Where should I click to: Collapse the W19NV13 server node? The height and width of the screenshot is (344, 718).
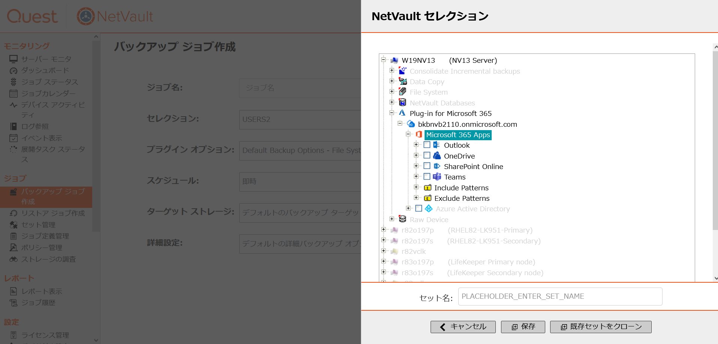click(x=383, y=59)
